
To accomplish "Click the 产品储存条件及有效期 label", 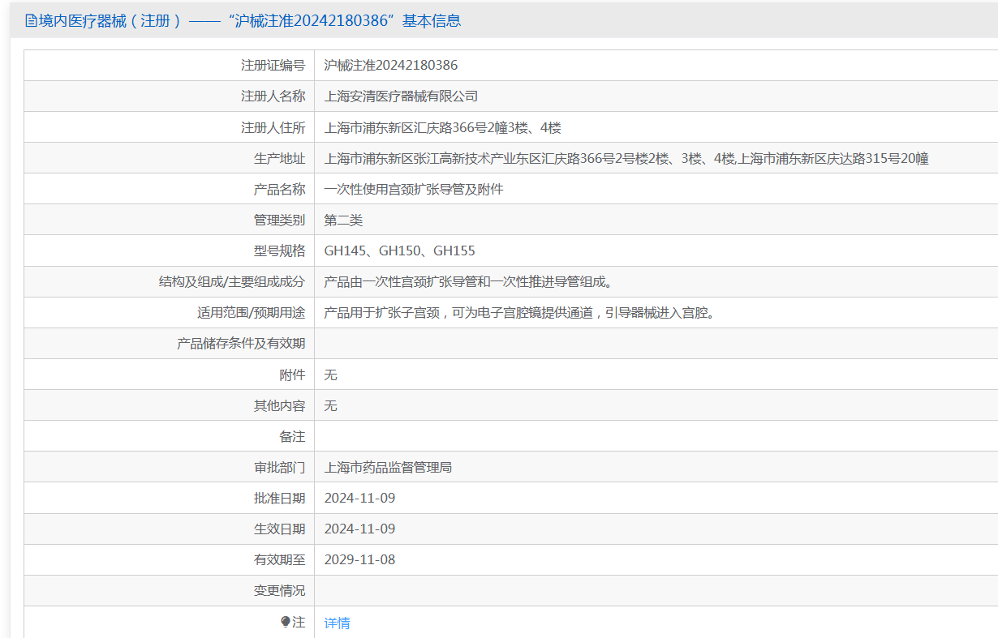I will 241,343.
